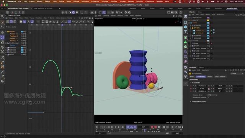Viewport: 245px width, 138px height.
Task: Play animation forwards
Action: [112, 127]
